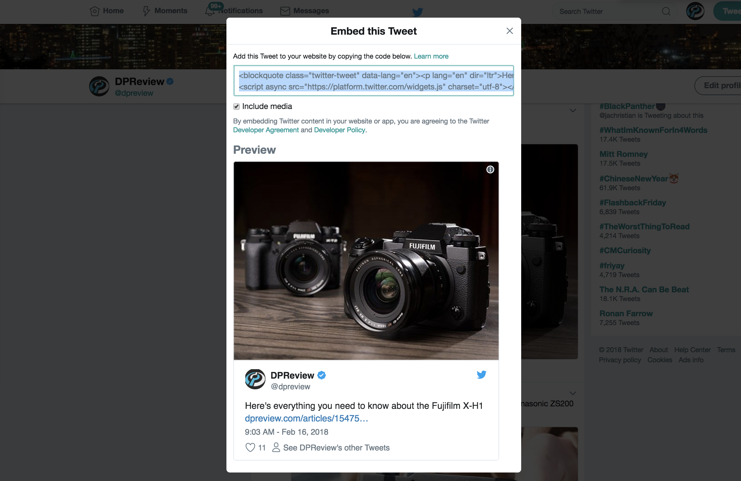Open #CMCuriosity trend
This screenshot has width=741, height=481.
pos(625,250)
